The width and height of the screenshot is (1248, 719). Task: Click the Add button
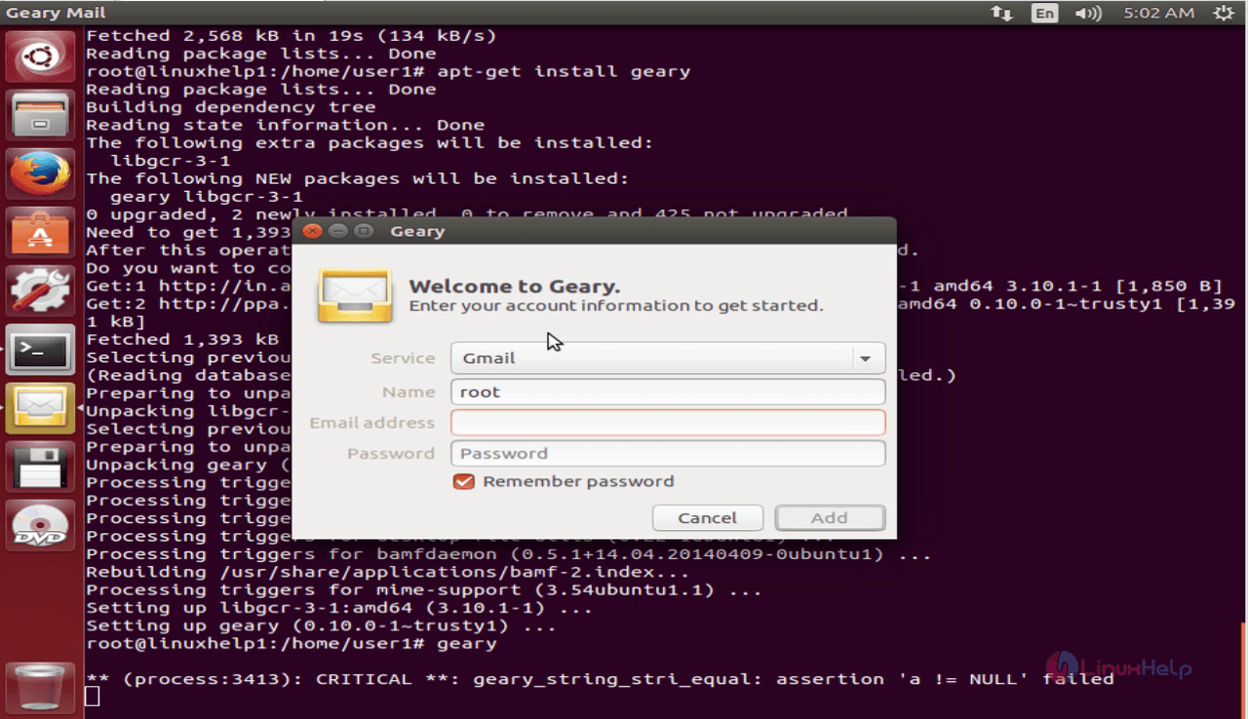(x=830, y=517)
